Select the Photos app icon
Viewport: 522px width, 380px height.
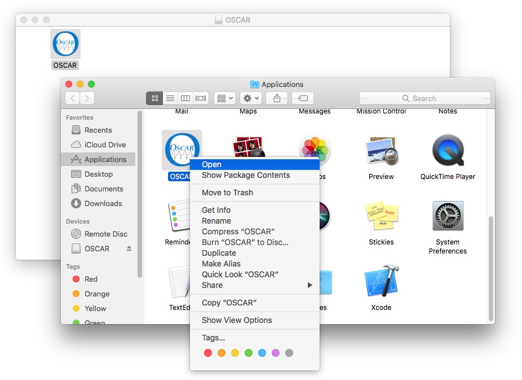coord(315,149)
